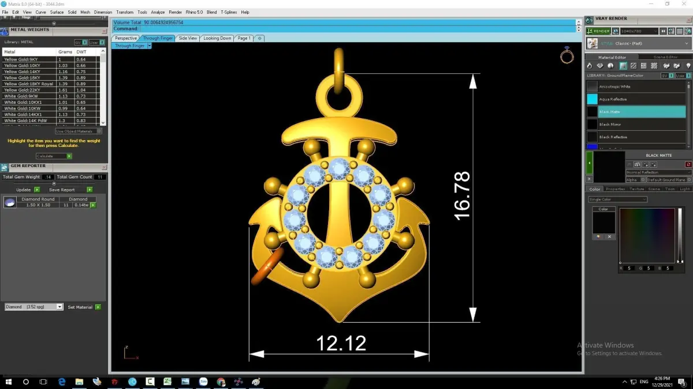
Task: Switch to the Looking Down viewport tab
Action: (x=217, y=38)
